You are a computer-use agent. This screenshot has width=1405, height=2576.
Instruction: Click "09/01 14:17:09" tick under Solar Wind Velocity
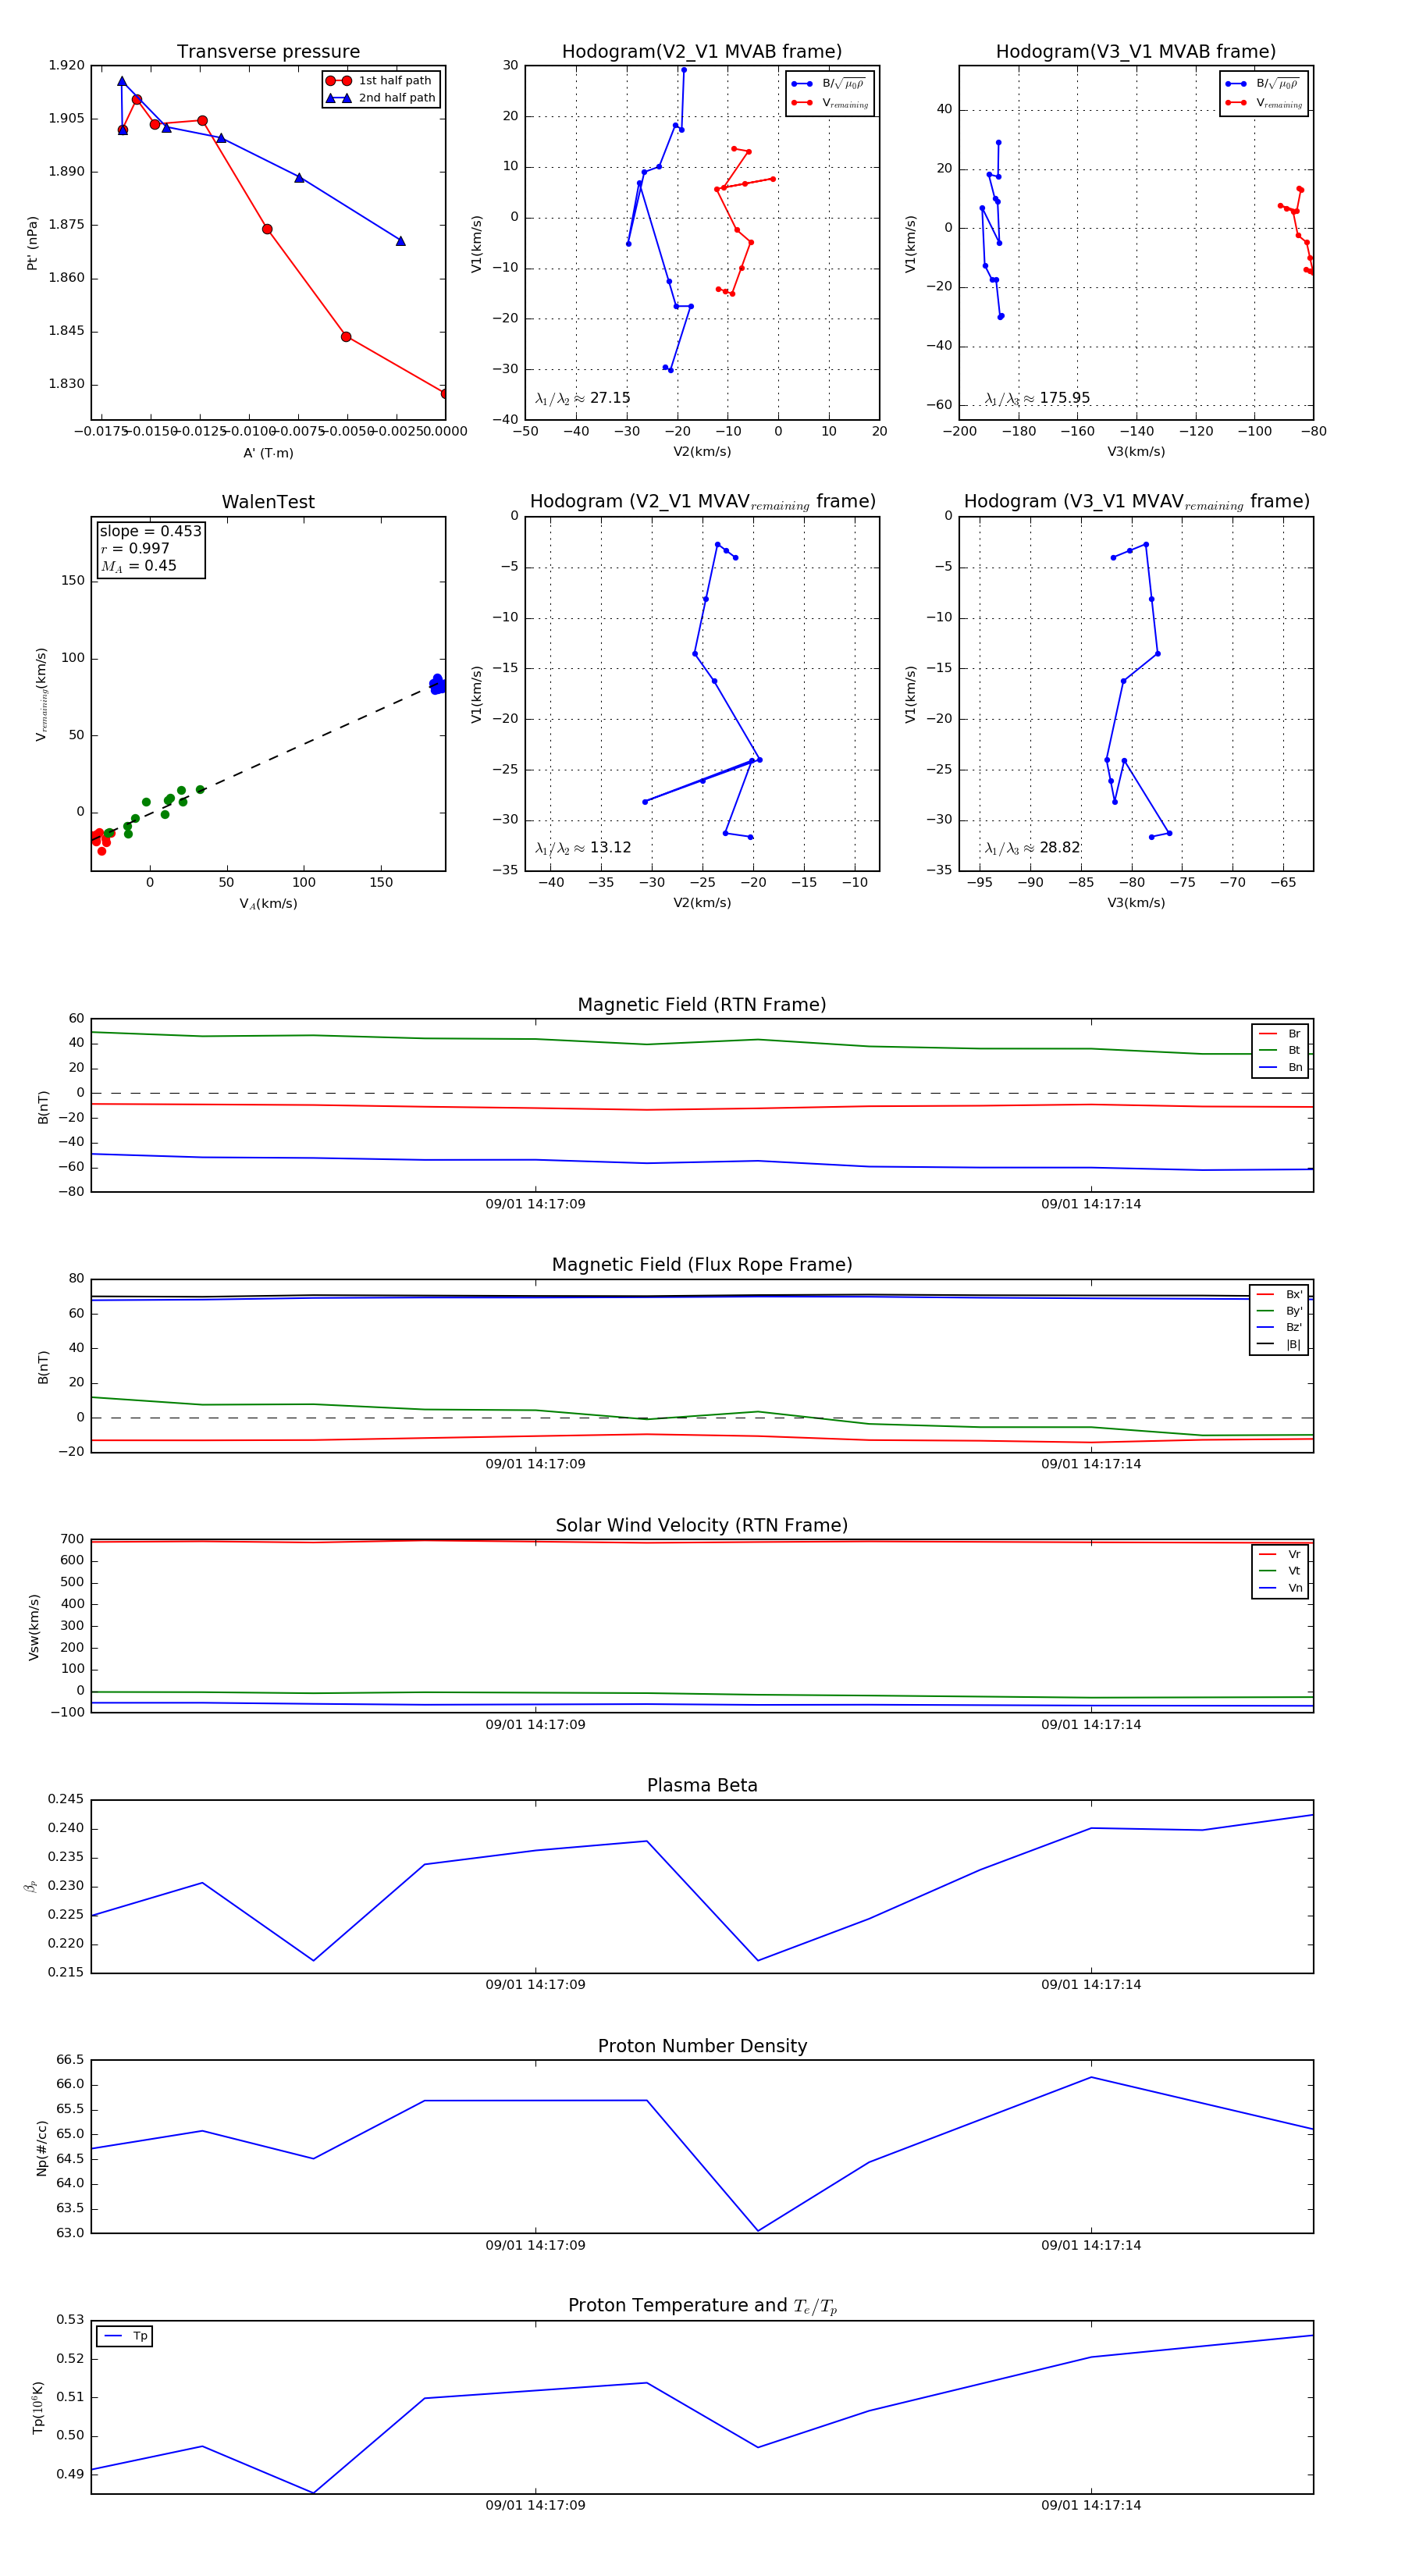(x=536, y=1725)
